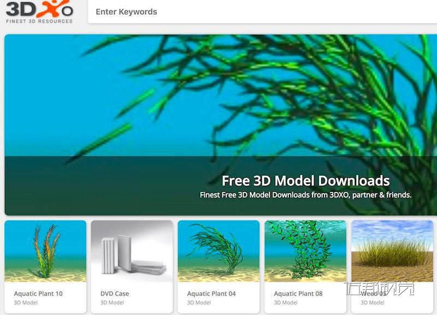437x315 pixels.
Task: Click the Aquatic Plant 04 thumbnail
Action: coord(218,252)
